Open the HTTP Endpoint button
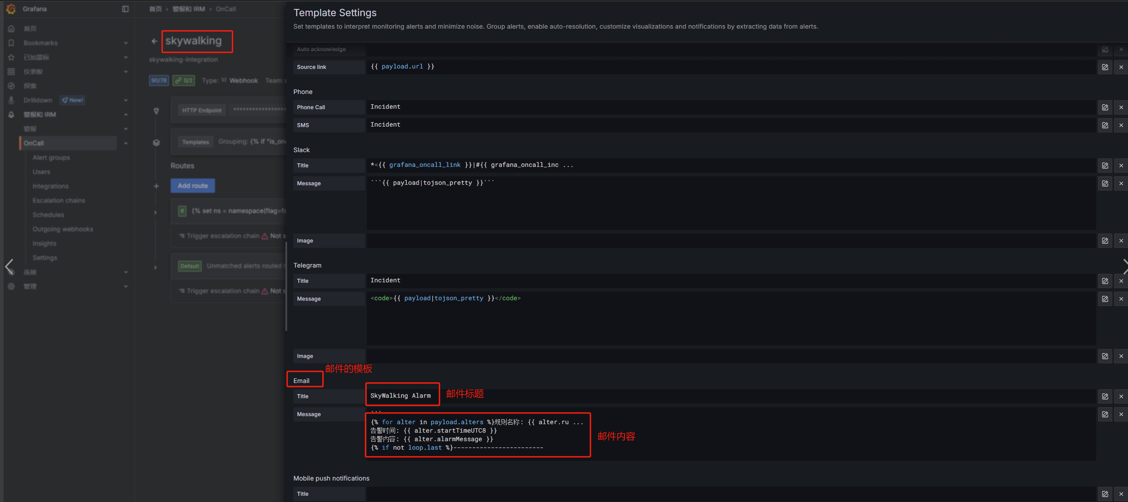The height and width of the screenshot is (502, 1128). click(x=202, y=110)
